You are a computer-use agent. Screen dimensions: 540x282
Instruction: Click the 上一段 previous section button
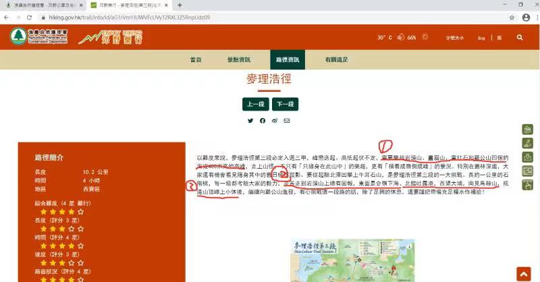tap(255, 104)
